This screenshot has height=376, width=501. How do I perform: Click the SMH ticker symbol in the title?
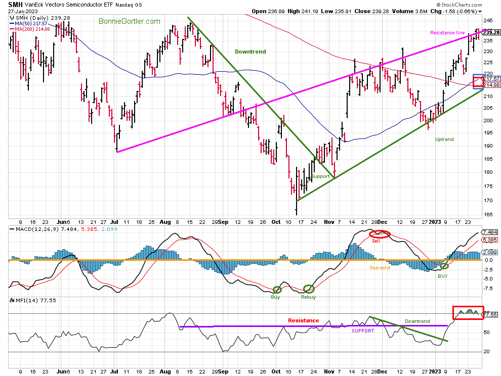pyautogui.click(x=15, y=5)
